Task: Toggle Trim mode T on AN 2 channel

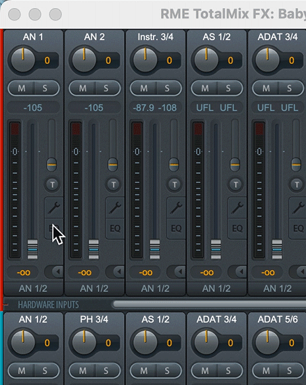Action: point(113,185)
